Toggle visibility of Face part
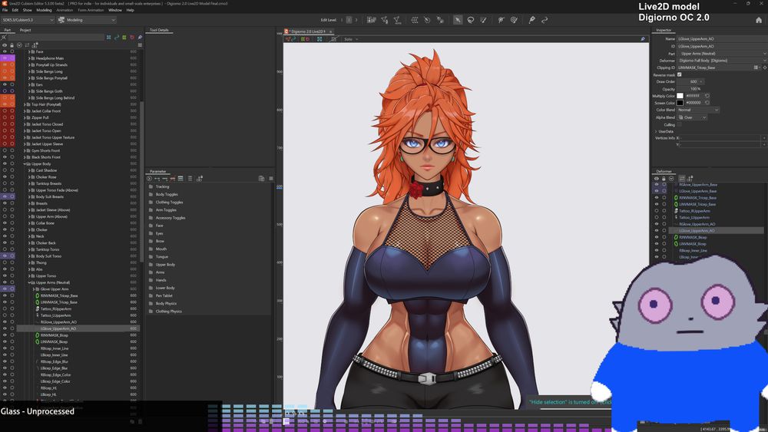The image size is (768, 432). (x=5, y=51)
